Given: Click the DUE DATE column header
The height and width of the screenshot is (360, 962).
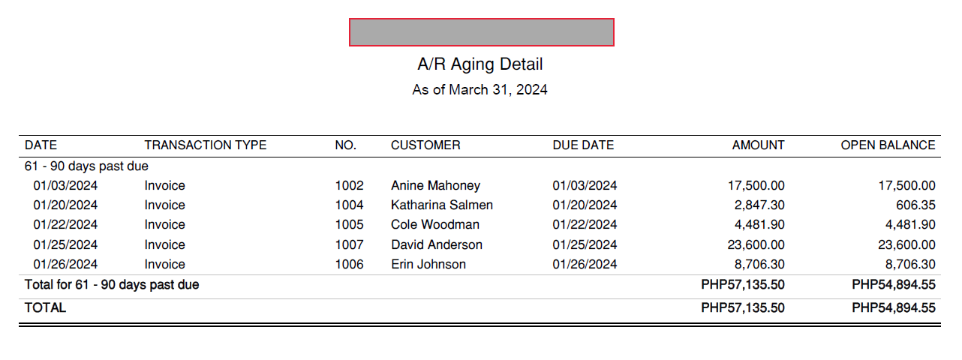Looking at the screenshot, I should pyautogui.click(x=583, y=145).
